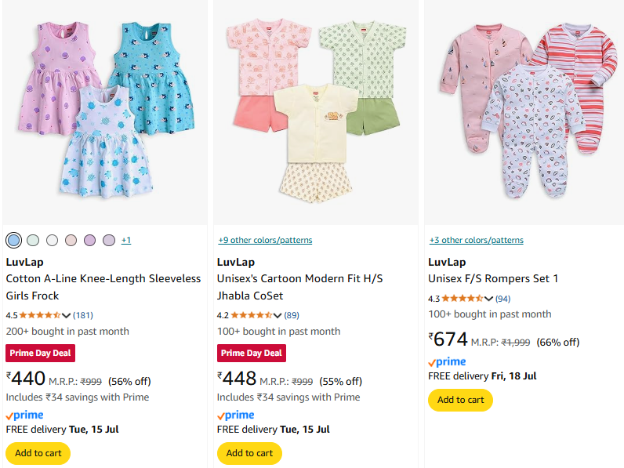
Task: Expand rating breakdown for the Girls Frock
Action: pyautogui.click(x=66, y=315)
